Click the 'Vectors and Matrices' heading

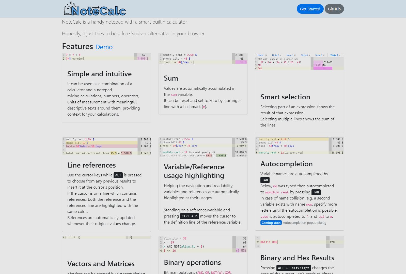pos(101,264)
